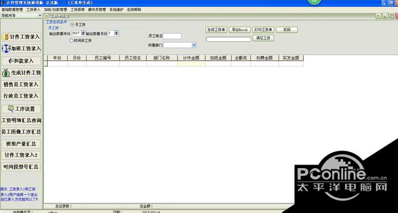This screenshot has width=398, height=213.
Task: Open the 加班/扣款管理 menu
Action: 55,10
